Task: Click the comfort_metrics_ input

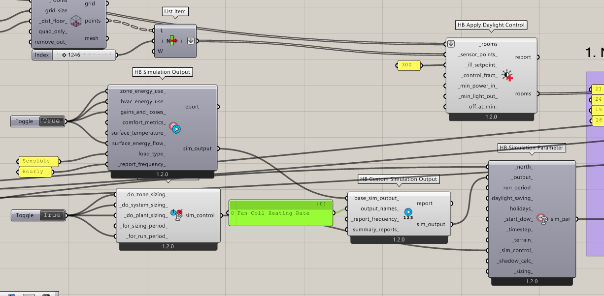Action: [143, 122]
